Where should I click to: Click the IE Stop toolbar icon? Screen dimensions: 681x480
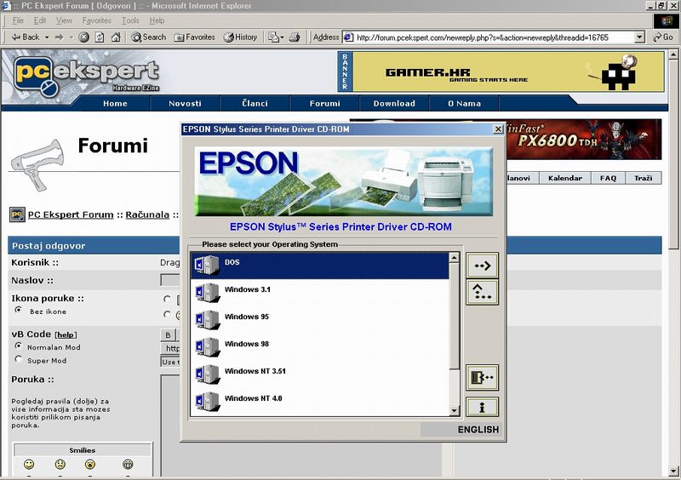pos(84,37)
